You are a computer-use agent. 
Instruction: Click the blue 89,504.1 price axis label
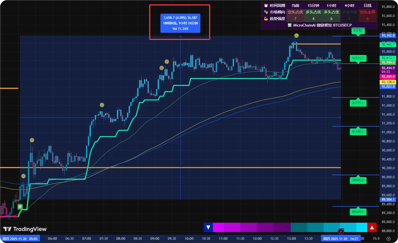(388, 200)
